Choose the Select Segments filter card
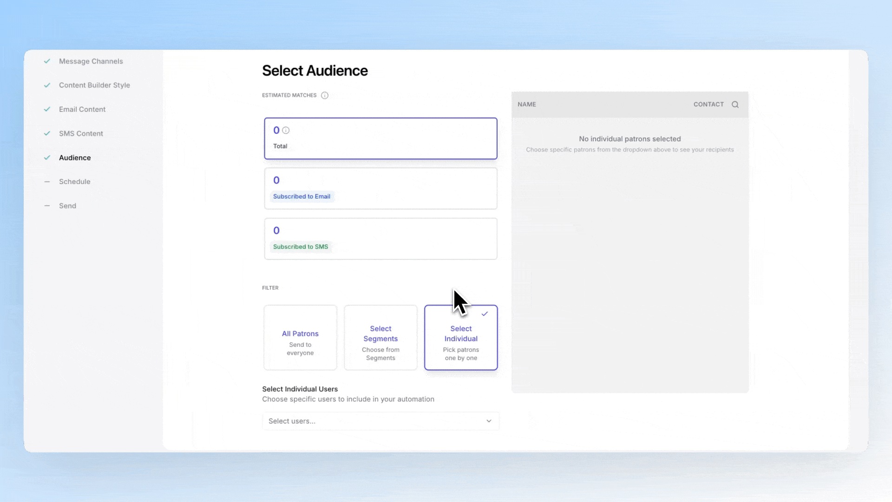 [x=380, y=338]
